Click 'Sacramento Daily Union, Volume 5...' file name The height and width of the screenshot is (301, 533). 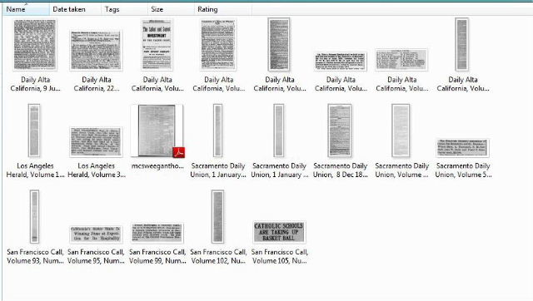[463, 170]
